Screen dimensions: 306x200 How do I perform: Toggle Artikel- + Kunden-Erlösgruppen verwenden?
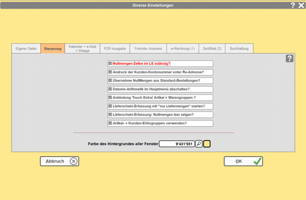tap(110, 123)
